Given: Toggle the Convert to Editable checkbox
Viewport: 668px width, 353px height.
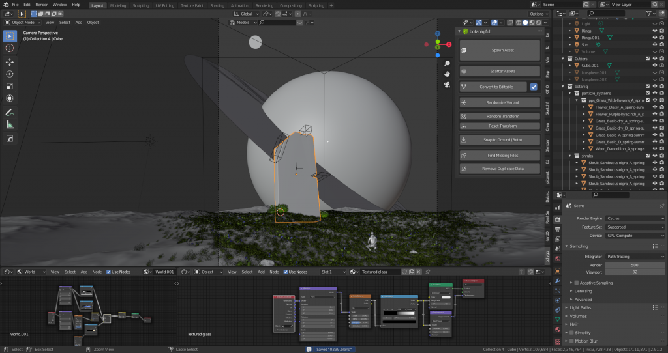Looking at the screenshot, I should point(534,87).
